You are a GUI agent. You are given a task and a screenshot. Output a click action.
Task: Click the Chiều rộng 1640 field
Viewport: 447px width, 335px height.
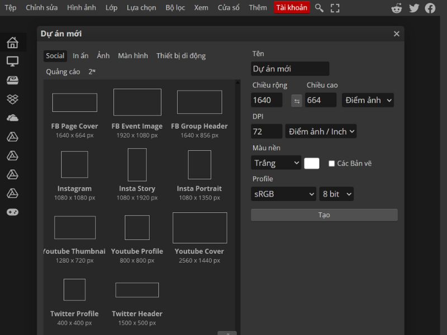pos(267,100)
